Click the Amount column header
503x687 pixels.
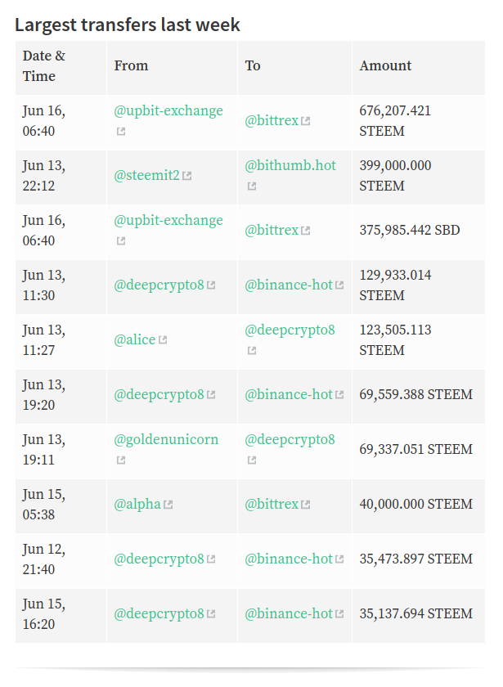385,65
